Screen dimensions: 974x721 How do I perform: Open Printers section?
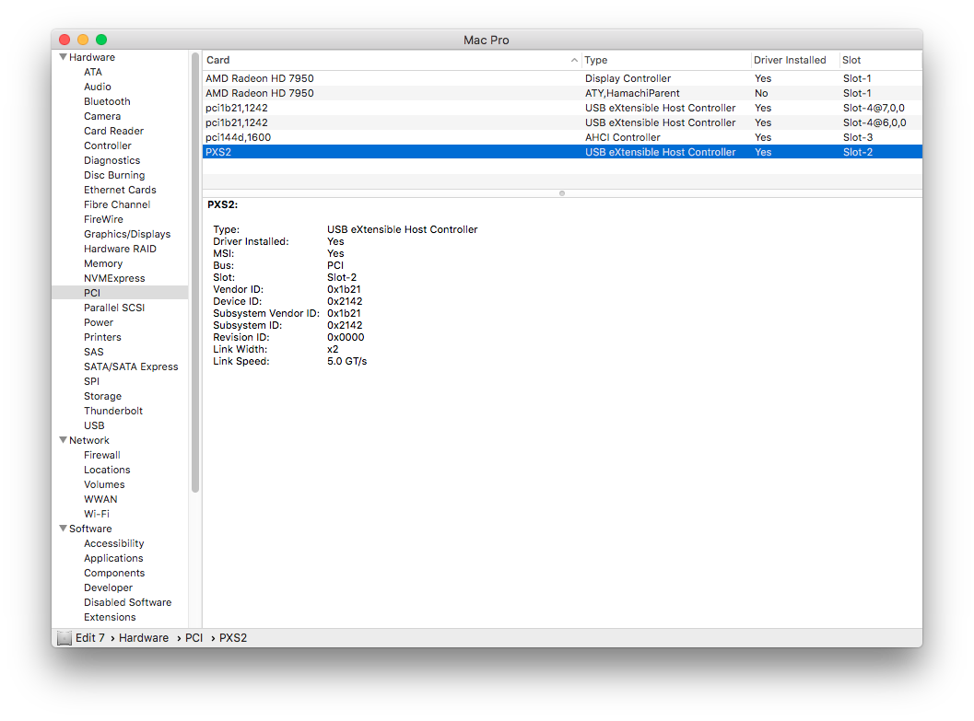tap(102, 337)
